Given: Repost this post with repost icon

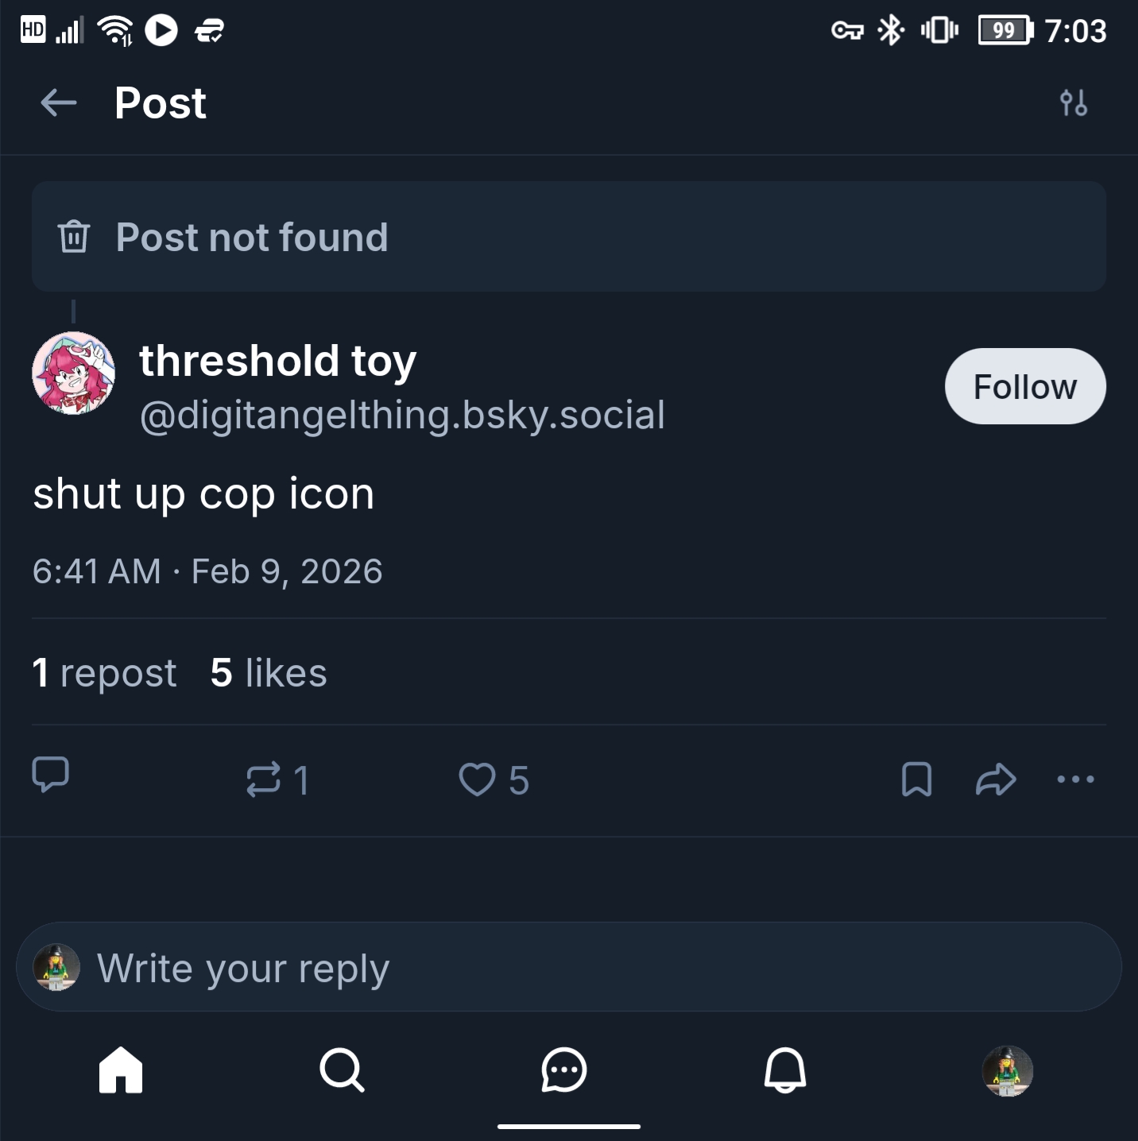Looking at the screenshot, I should (264, 779).
